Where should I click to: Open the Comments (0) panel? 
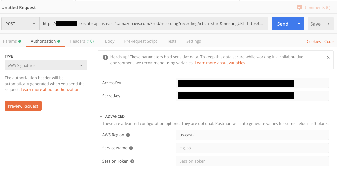[314, 7]
